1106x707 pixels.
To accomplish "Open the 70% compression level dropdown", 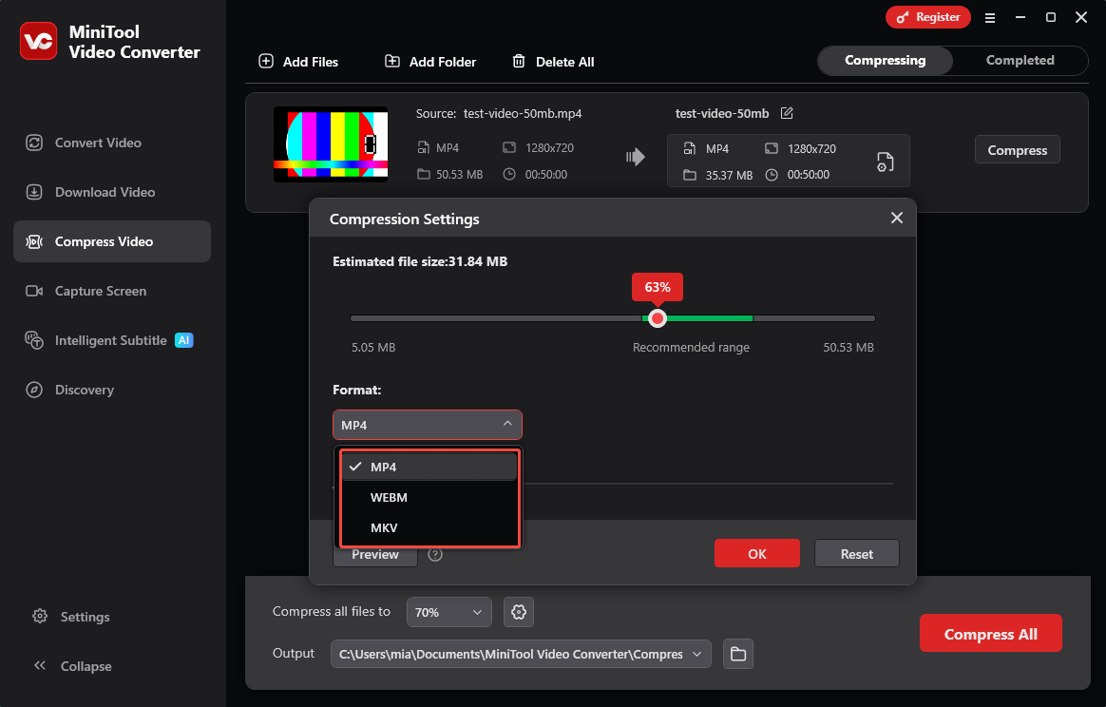I will pos(448,612).
